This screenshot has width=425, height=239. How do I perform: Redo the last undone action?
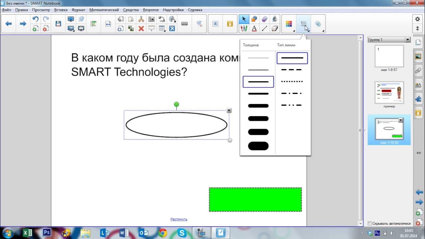click(46, 19)
